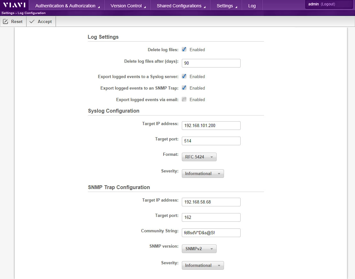The image size is (355, 279).
Task: Toggle export to SNMP Trap checkbox
Action: click(184, 88)
